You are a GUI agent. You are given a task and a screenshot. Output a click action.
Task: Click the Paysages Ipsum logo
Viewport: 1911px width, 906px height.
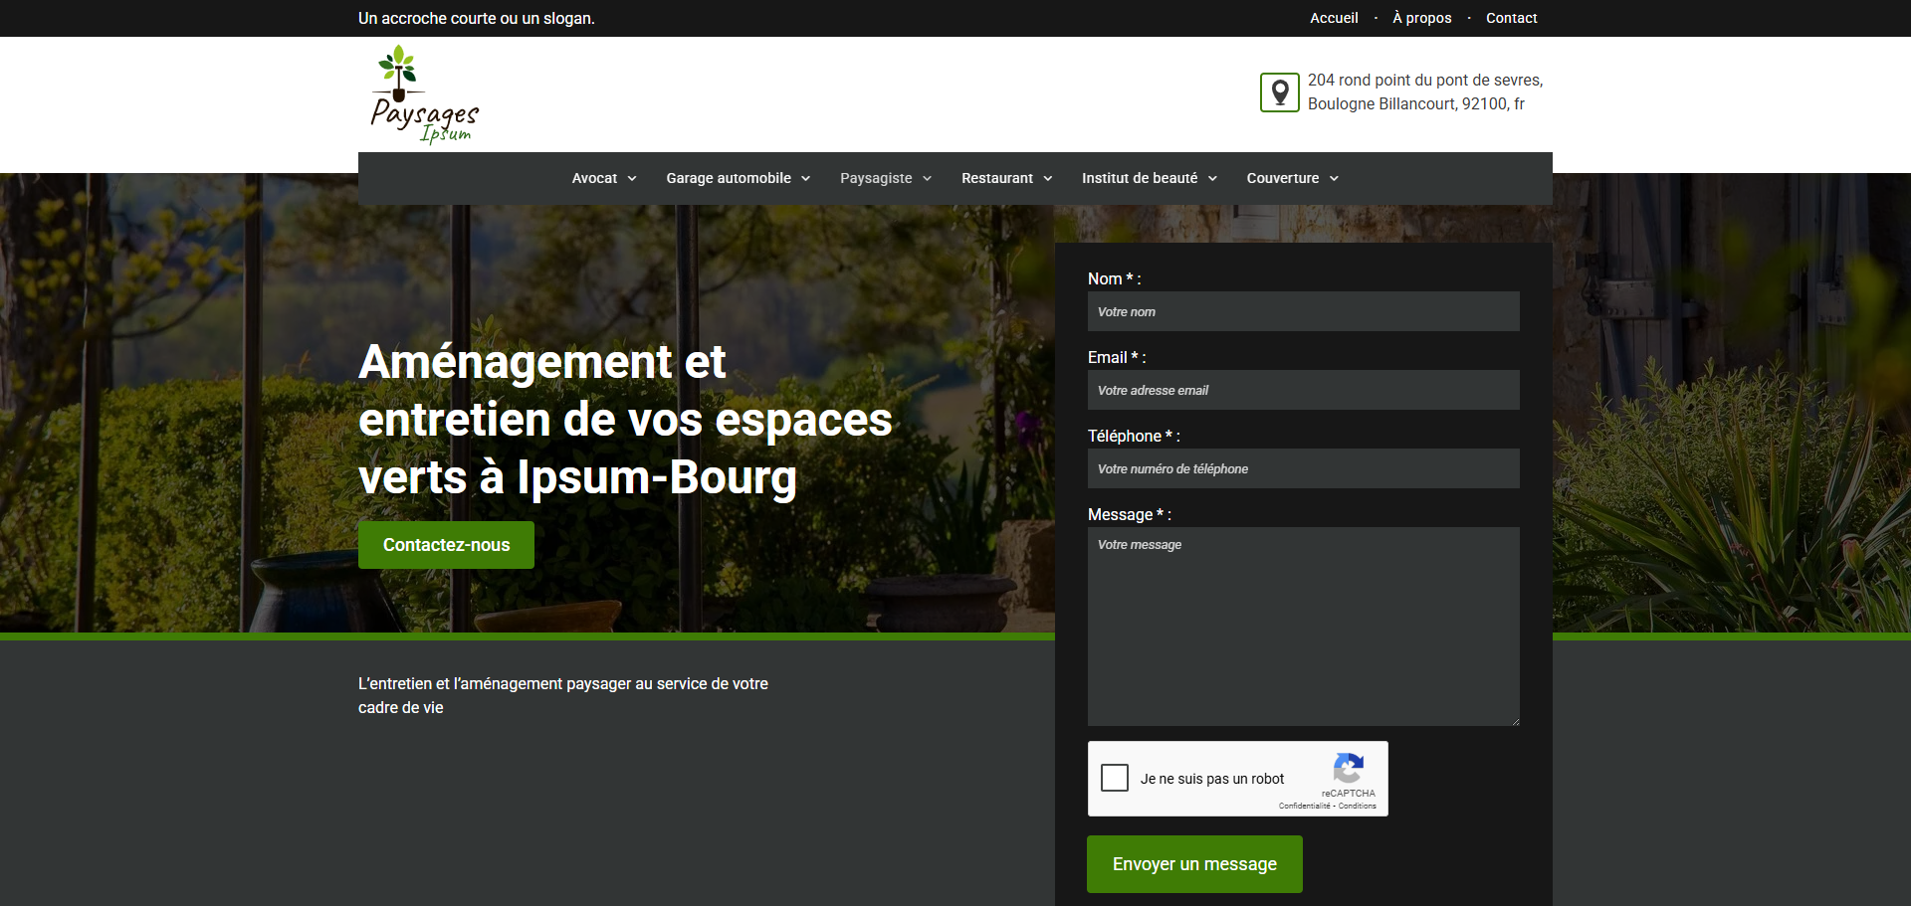[x=424, y=94]
